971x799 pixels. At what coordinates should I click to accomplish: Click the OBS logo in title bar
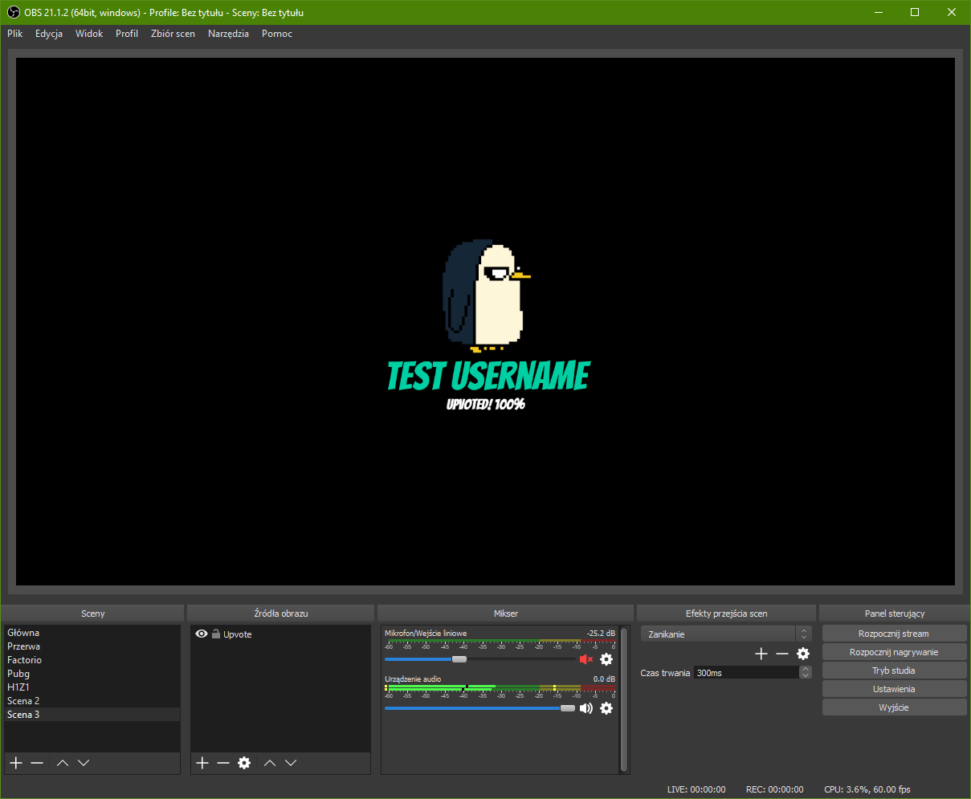14,12
